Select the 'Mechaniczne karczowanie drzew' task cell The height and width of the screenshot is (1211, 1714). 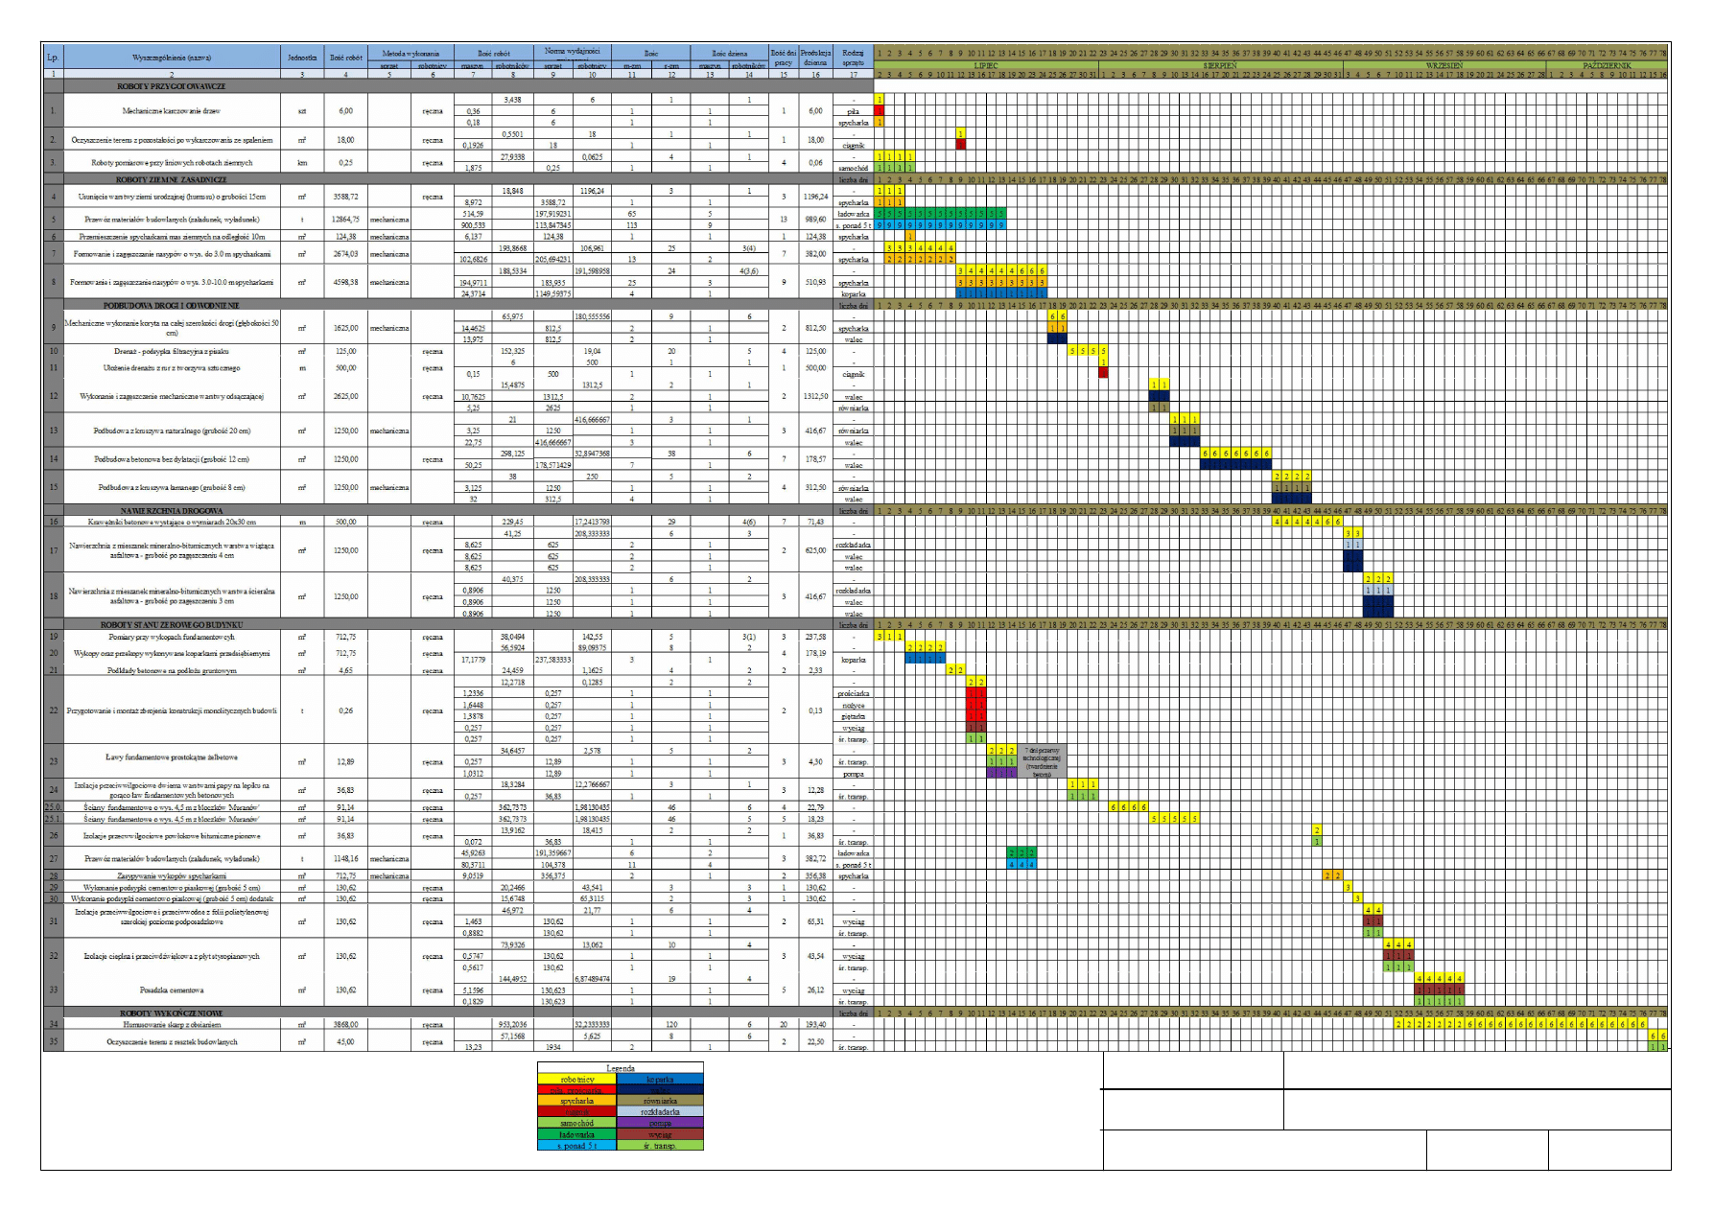(x=172, y=111)
